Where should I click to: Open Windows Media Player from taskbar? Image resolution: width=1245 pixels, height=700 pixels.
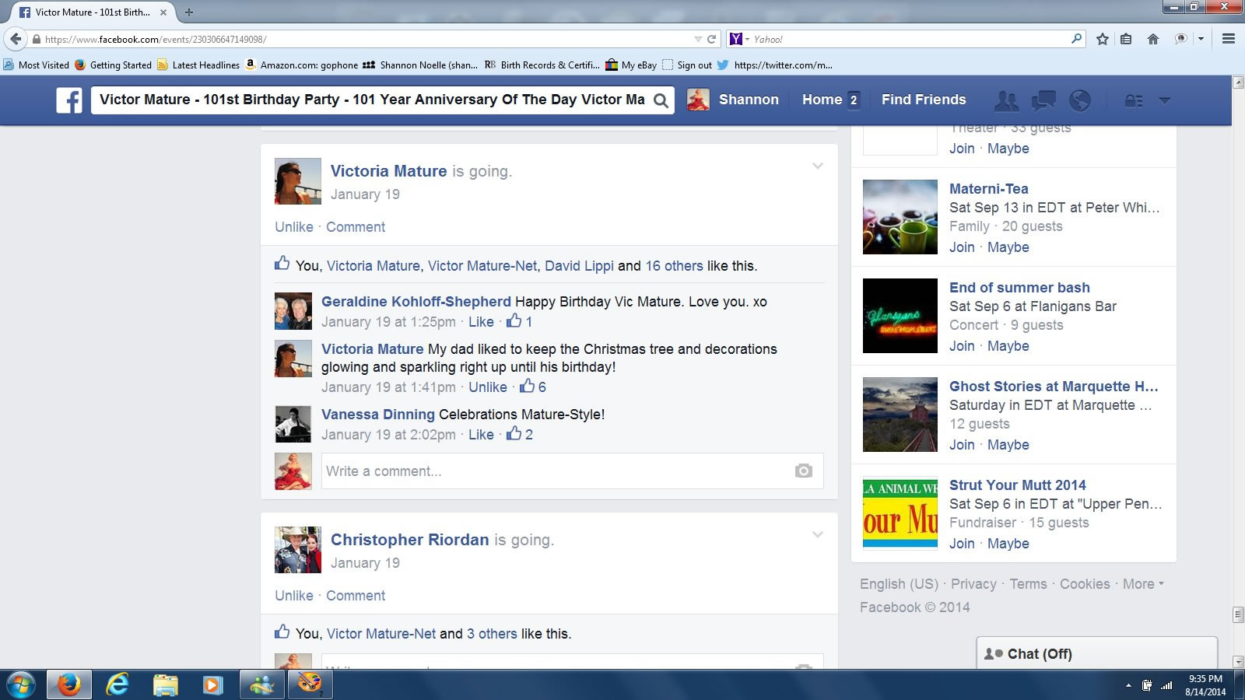click(212, 685)
